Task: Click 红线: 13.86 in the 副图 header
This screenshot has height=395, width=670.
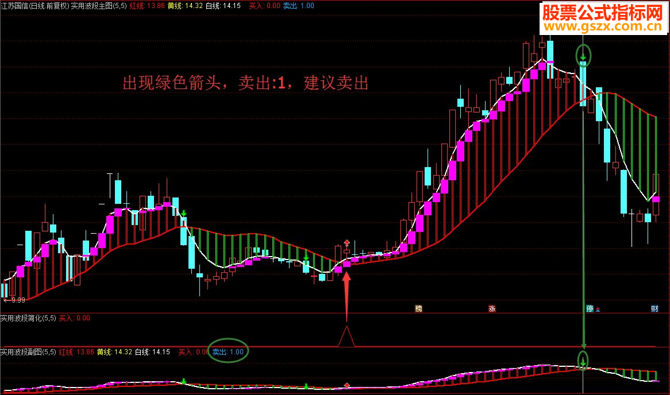Action: pyautogui.click(x=76, y=352)
